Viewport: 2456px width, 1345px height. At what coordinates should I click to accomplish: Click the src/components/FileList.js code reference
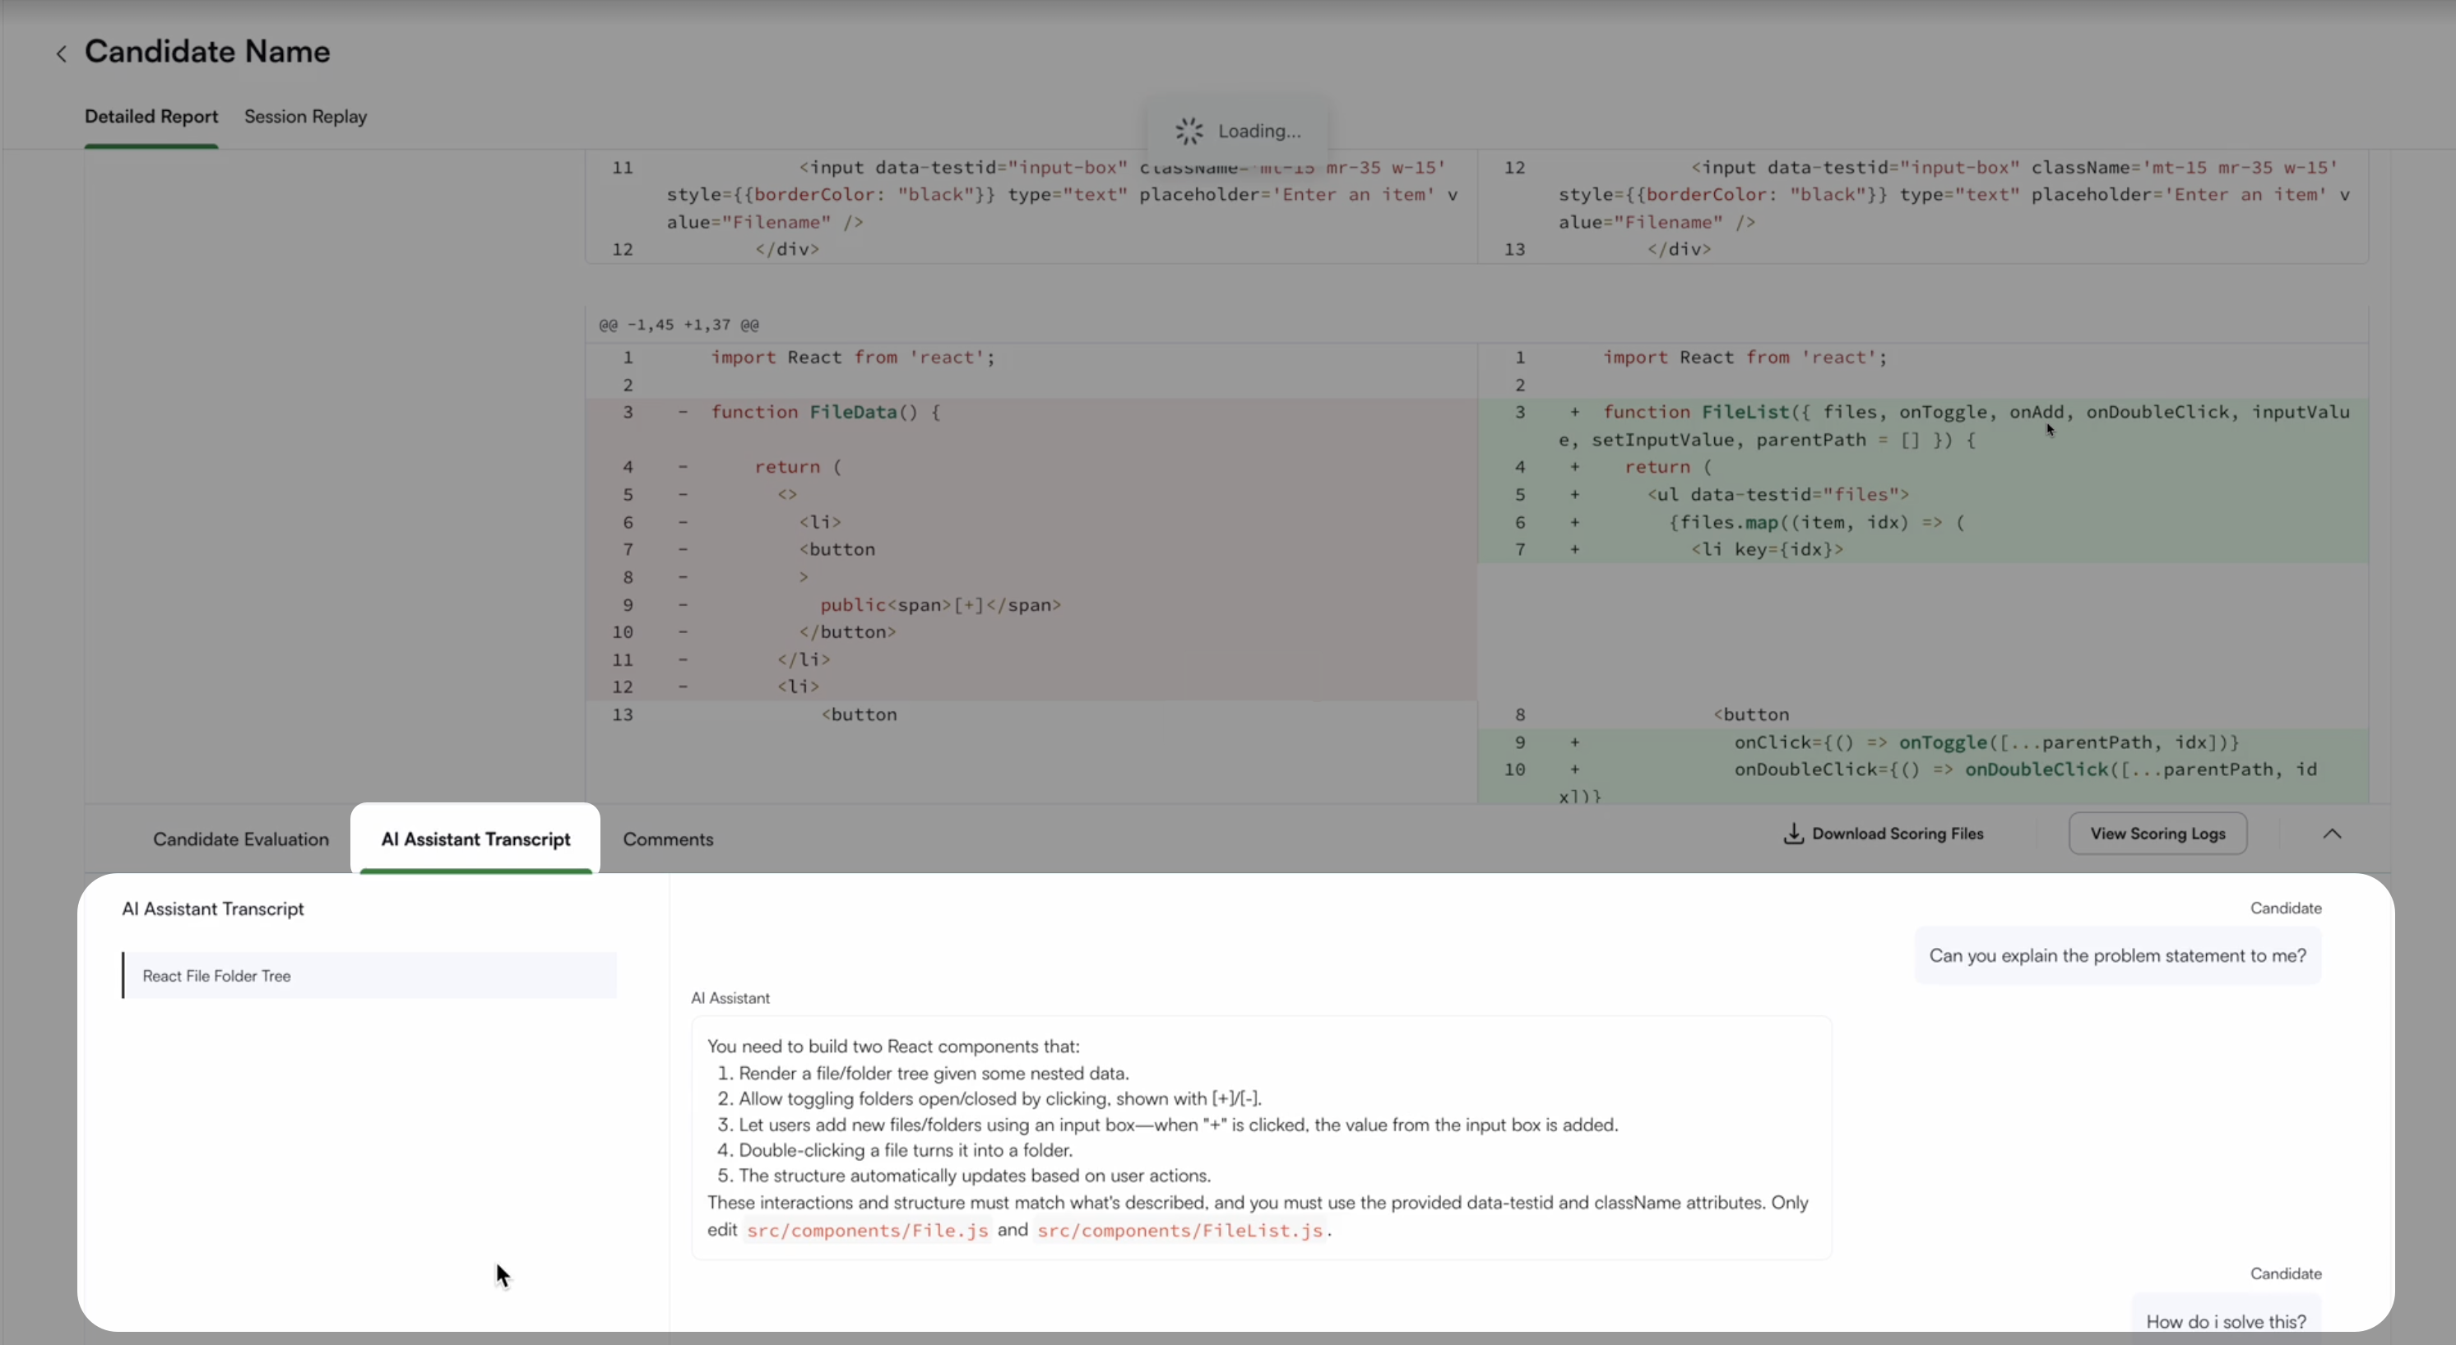click(x=1179, y=1231)
